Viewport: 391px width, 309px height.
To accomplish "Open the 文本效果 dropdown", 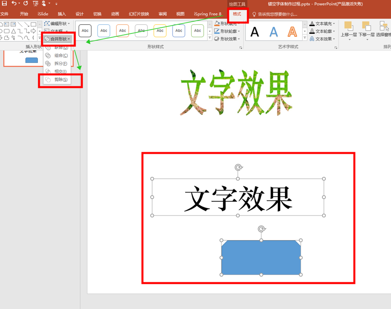I will (322, 39).
